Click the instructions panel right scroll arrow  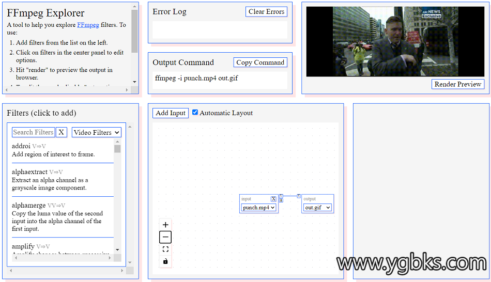[x=127, y=90]
